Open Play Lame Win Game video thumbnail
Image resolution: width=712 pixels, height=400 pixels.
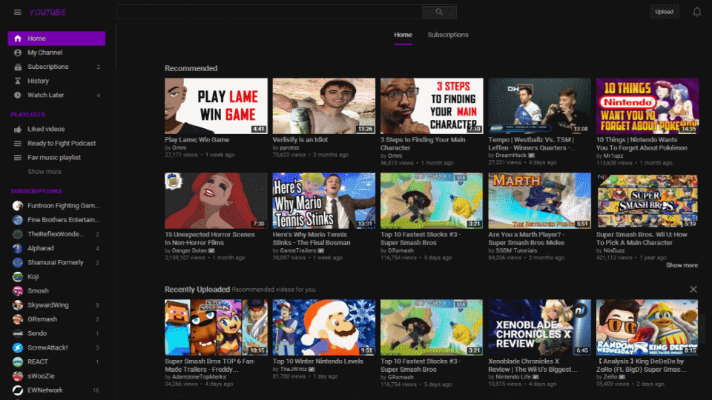216,106
